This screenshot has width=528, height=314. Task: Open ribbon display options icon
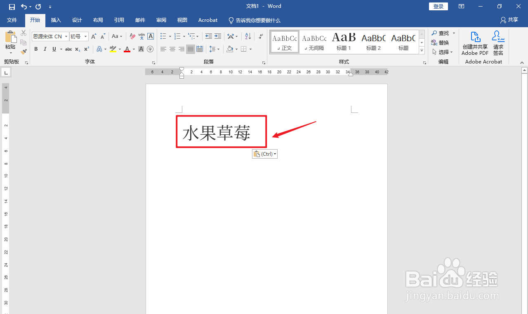click(461, 7)
